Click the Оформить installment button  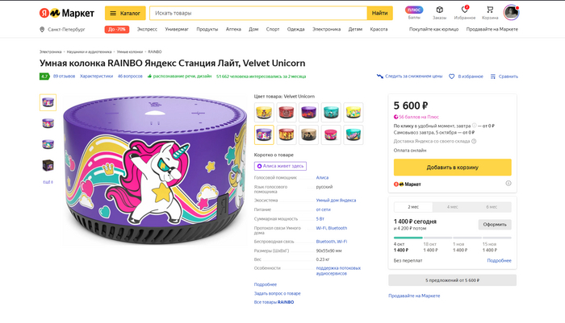pyautogui.click(x=495, y=225)
